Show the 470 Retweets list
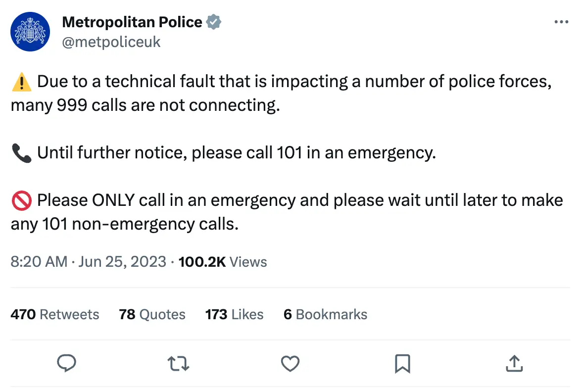The width and height of the screenshot is (586, 389). click(x=55, y=314)
